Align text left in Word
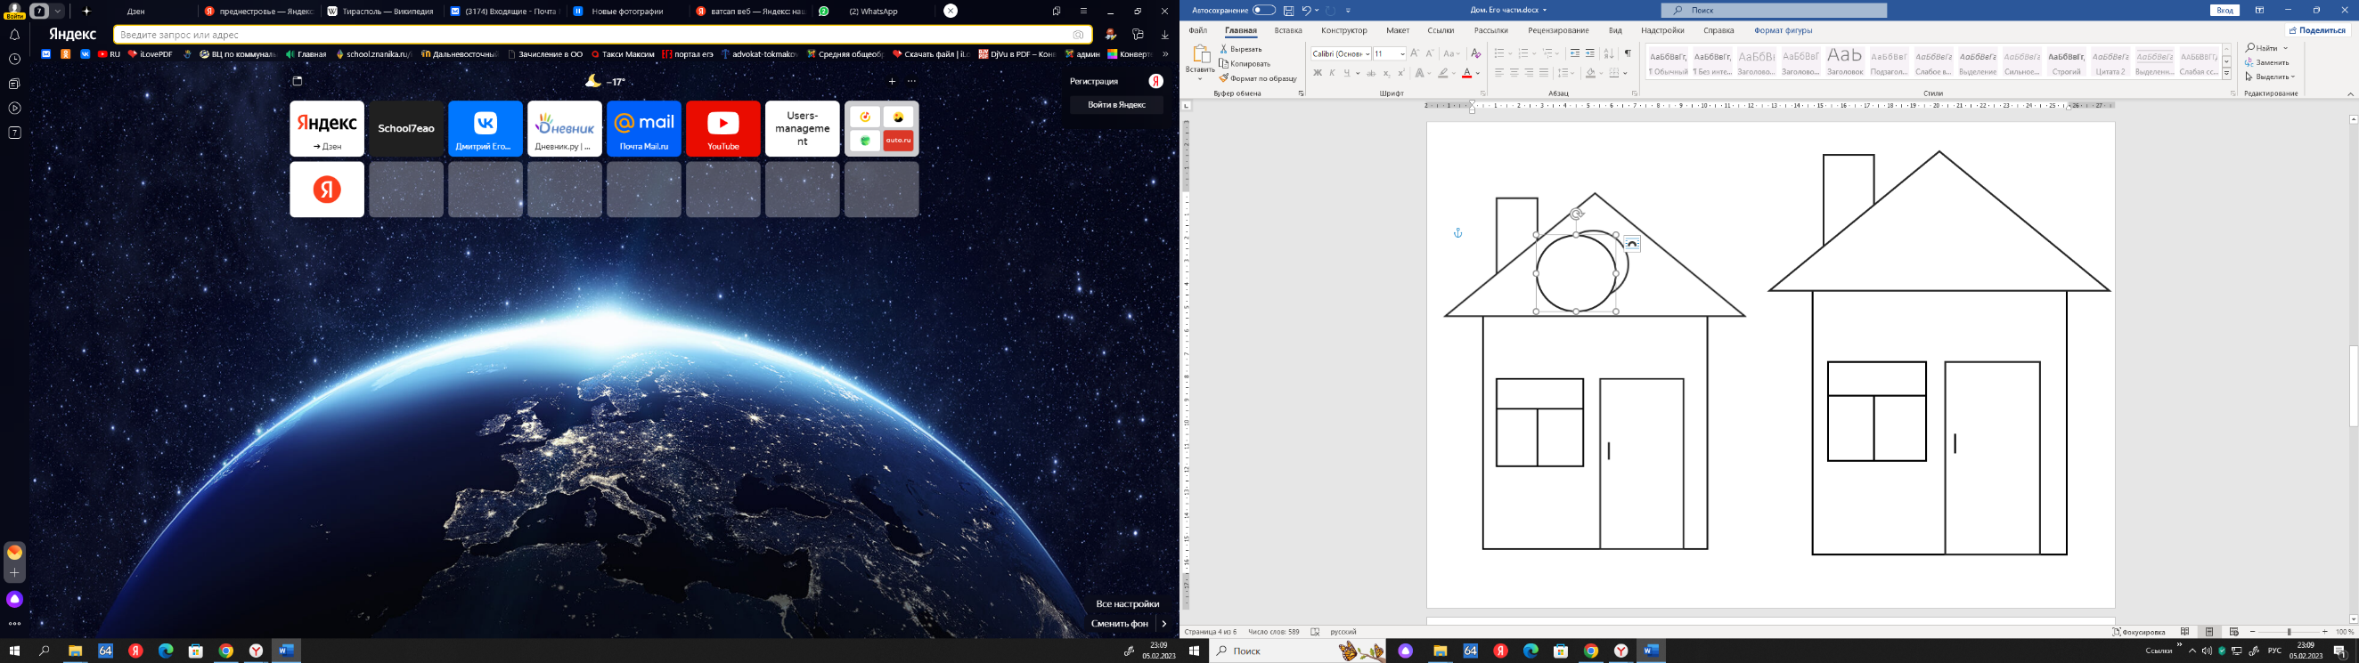 pyautogui.click(x=1499, y=73)
